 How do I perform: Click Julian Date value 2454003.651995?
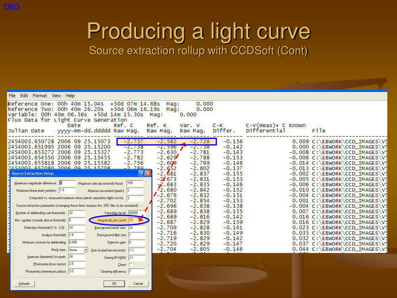coord(31,147)
